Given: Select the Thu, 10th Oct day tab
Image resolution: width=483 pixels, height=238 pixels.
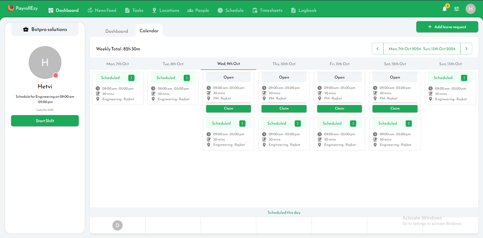Looking at the screenshot, I should pyautogui.click(x=284, y=64).
